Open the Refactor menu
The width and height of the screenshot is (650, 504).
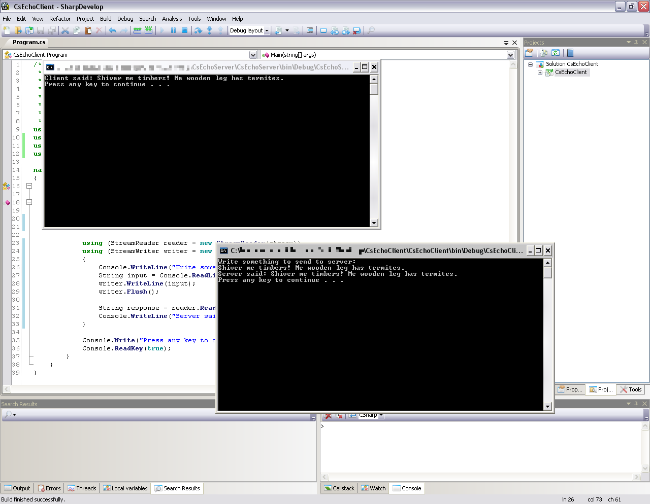60,19
